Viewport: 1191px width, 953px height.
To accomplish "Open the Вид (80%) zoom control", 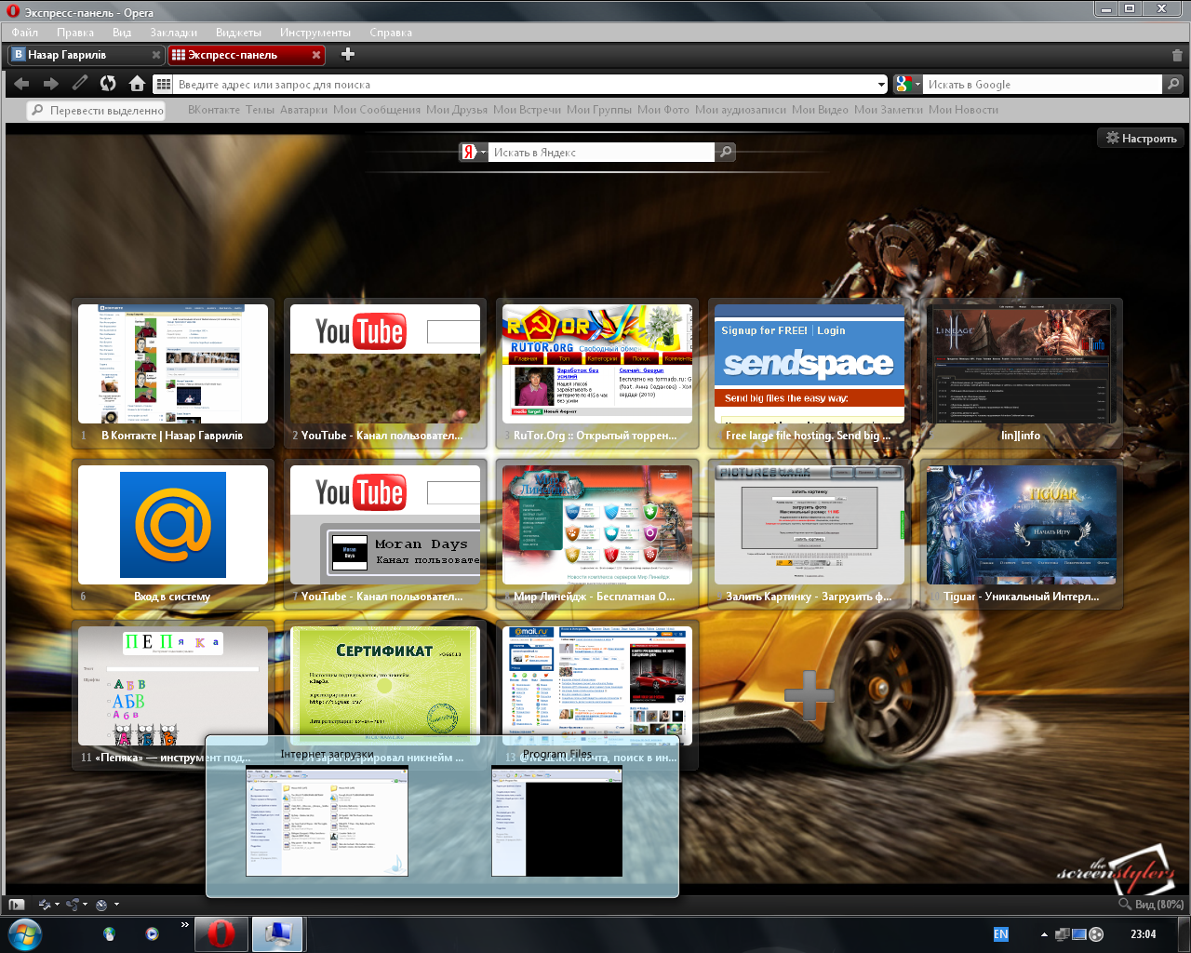I will coord(1152,904).
